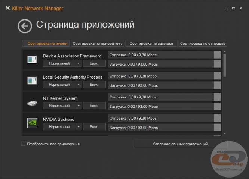Viewport: 249px width, 179px height.
Task: Sort apps by upload (Сортировка по отправке)
Action: (203, 43)
